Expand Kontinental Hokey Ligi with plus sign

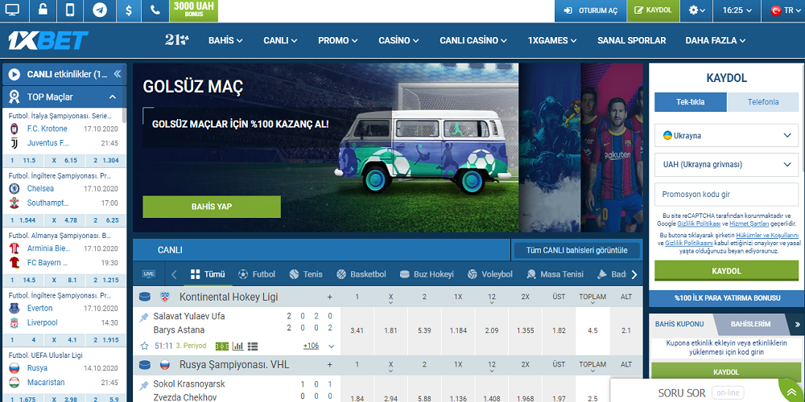[x=329, y=297]
